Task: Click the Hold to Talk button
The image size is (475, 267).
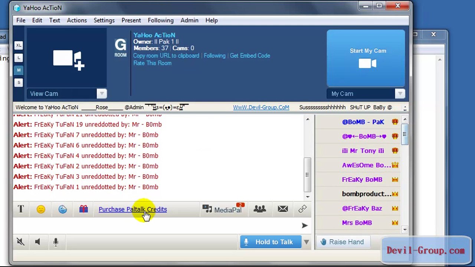Action: point(271,242)
